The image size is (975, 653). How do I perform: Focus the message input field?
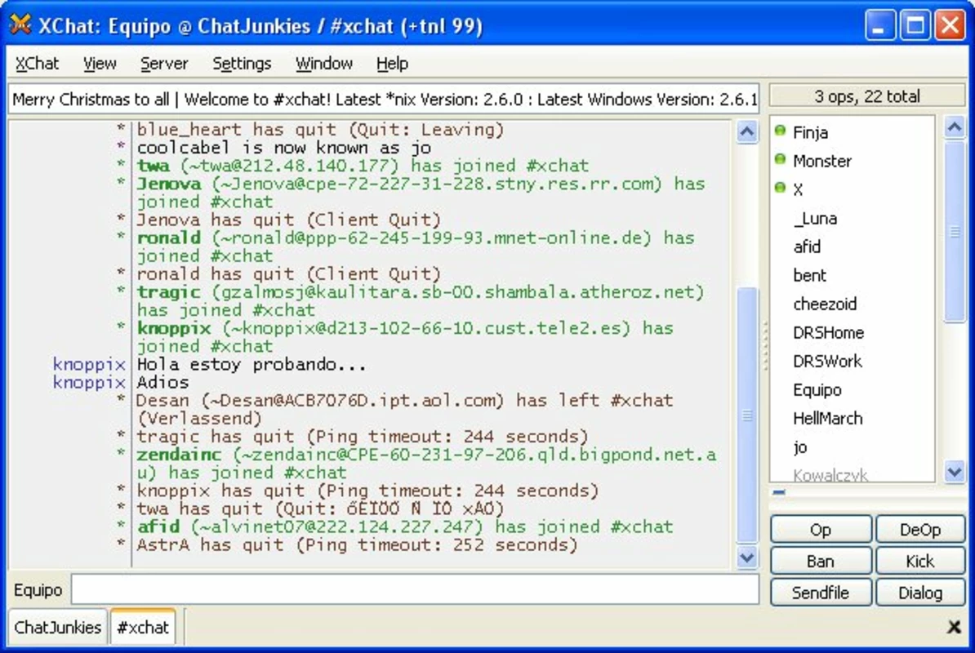(415, 589)
